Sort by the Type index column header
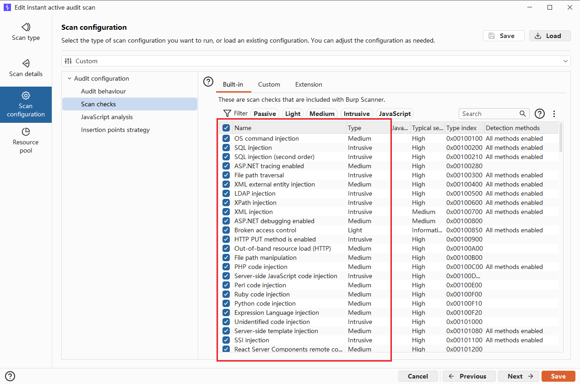 click(464, 128)
